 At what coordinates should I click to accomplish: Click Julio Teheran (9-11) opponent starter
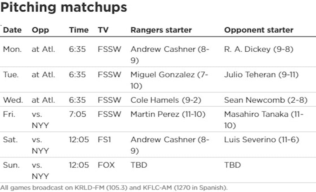tap(260, 75)
